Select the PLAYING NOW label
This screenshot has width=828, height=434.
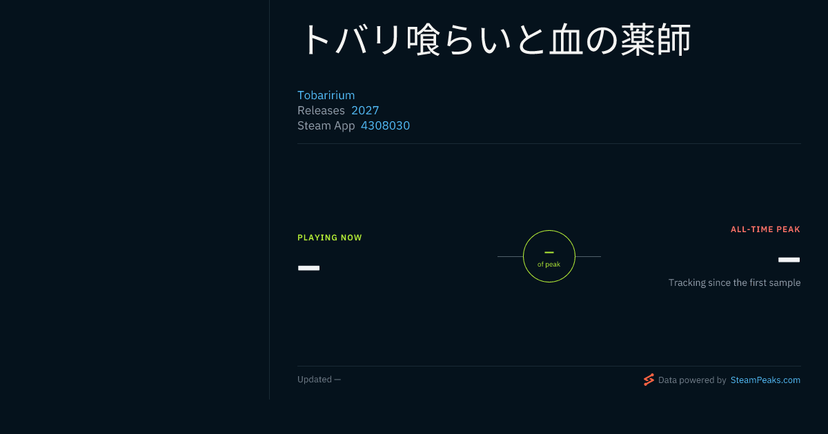pos(330,238)
